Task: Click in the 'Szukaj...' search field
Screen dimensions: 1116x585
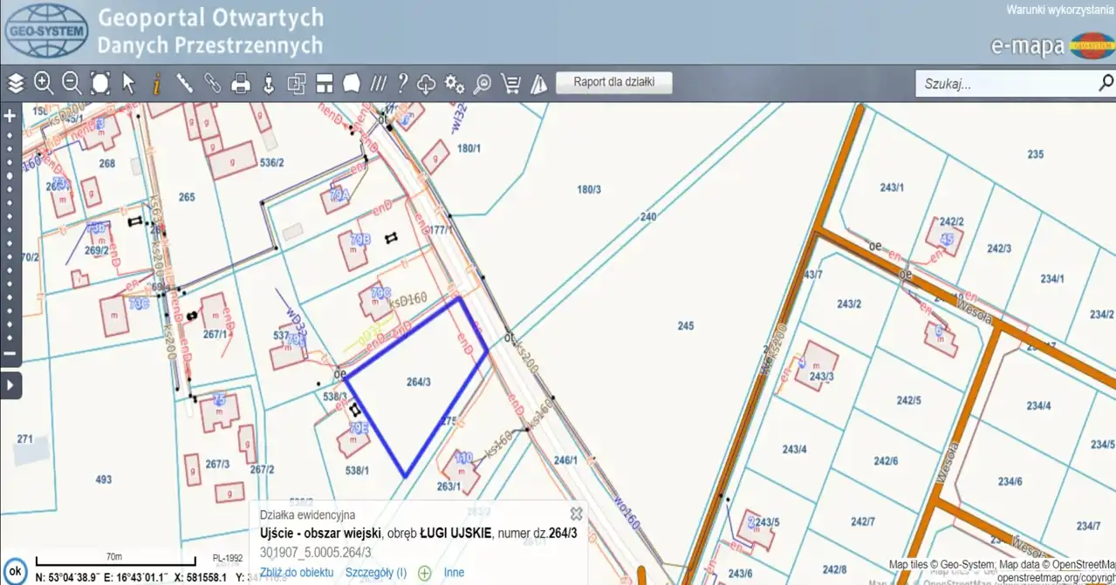Action: click(1003, 84)
